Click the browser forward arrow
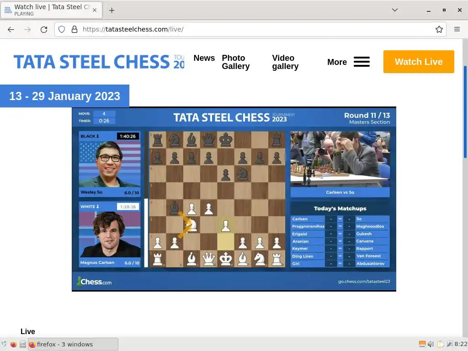 click(27, 29)
